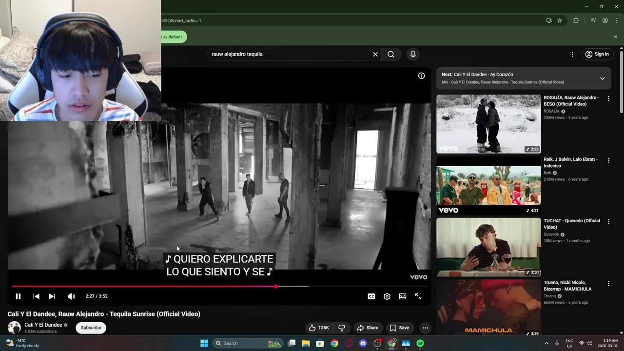Open Chrome media controls icon
The height and width of the screenshot is (351, 624).
[593, 20]
